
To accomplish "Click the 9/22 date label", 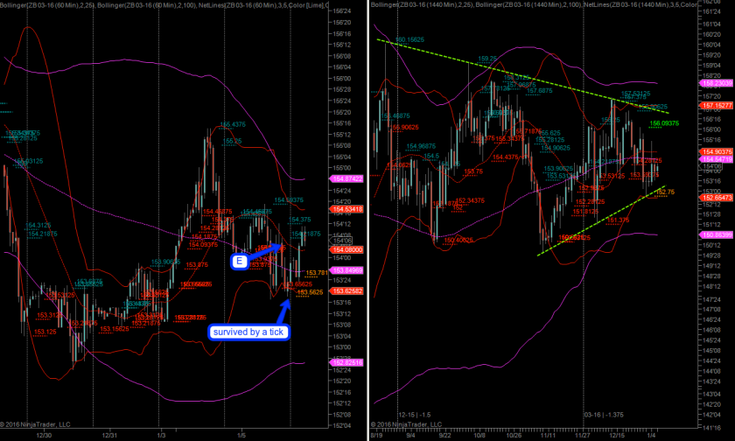I will pos(444,435).
